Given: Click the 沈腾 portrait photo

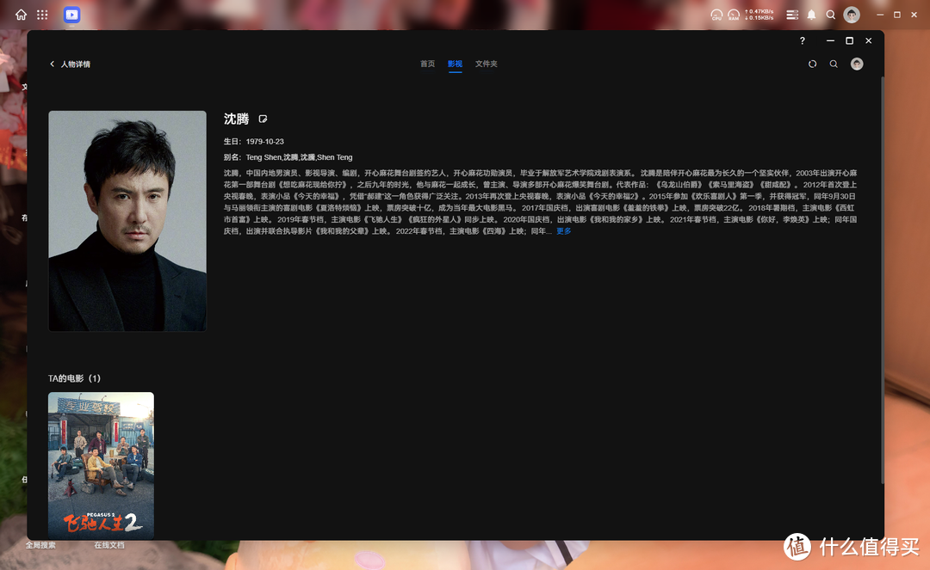Looking at the screenshot, I should [127, 221].
